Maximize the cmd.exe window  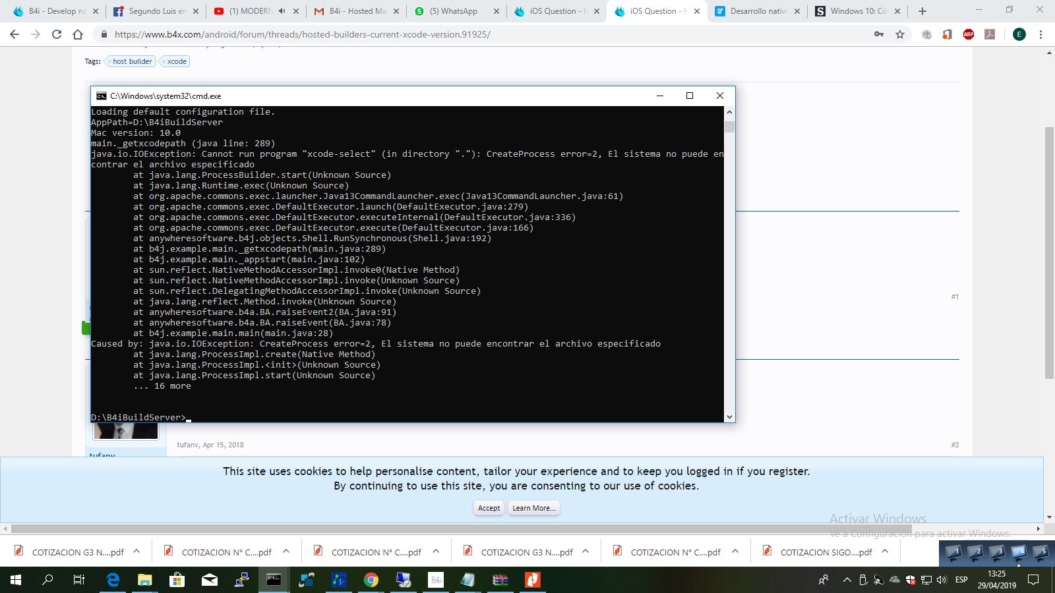[690, 96]
